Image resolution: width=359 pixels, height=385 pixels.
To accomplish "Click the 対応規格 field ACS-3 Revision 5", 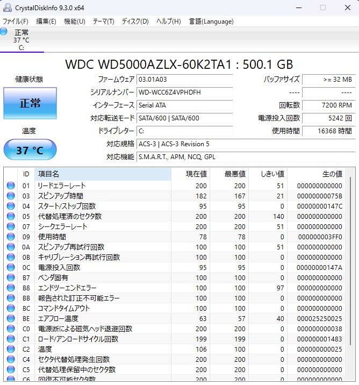I will [246, 144].
